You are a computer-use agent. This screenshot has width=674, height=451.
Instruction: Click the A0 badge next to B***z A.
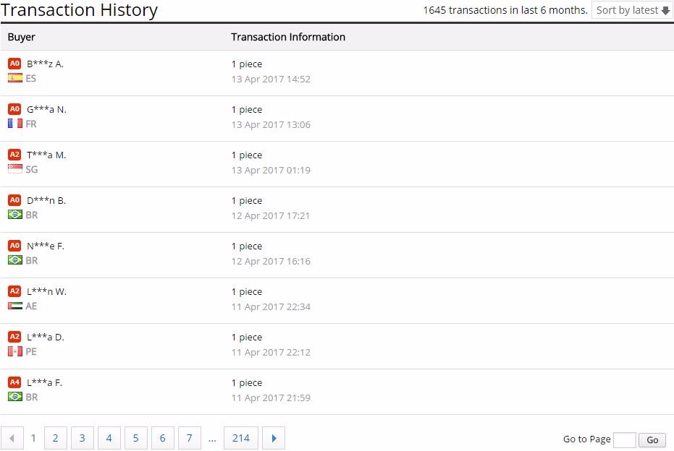(14, 64)
